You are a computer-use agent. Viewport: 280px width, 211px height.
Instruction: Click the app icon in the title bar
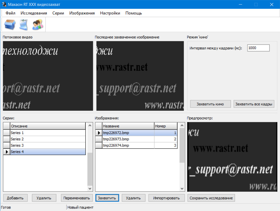[x=4, y=4]
